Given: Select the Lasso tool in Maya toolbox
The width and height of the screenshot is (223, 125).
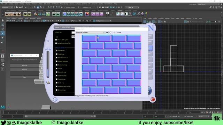Looking at the screenshot, I should click(2, 25).
